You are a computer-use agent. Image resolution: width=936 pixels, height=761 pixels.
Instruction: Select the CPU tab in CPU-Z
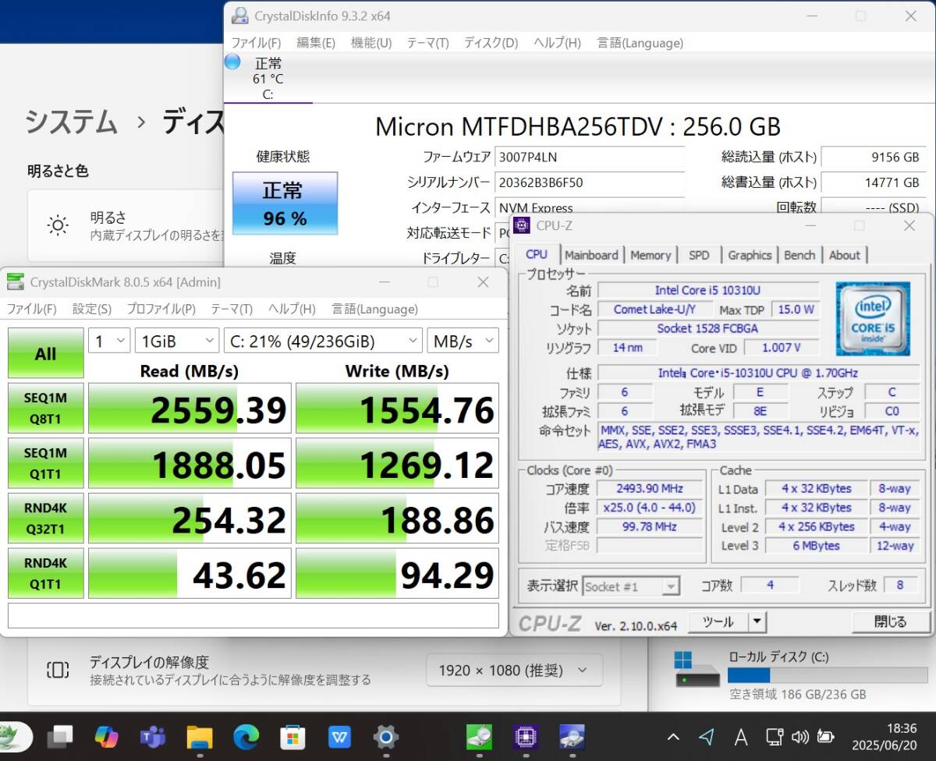pos(537,254)
